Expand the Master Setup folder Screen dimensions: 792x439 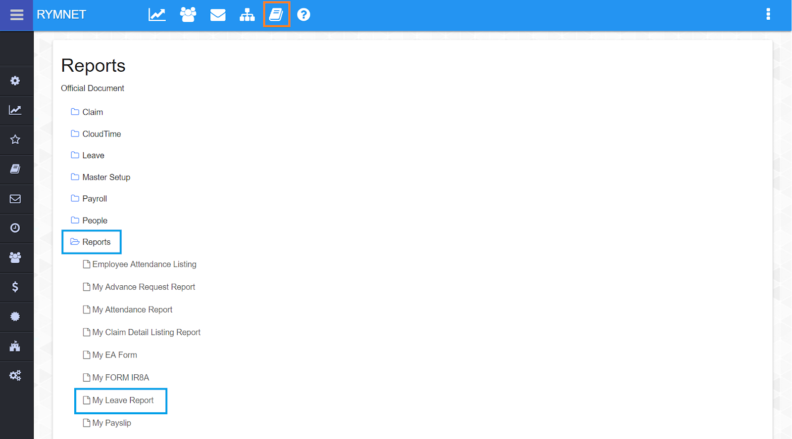point(106,177)
